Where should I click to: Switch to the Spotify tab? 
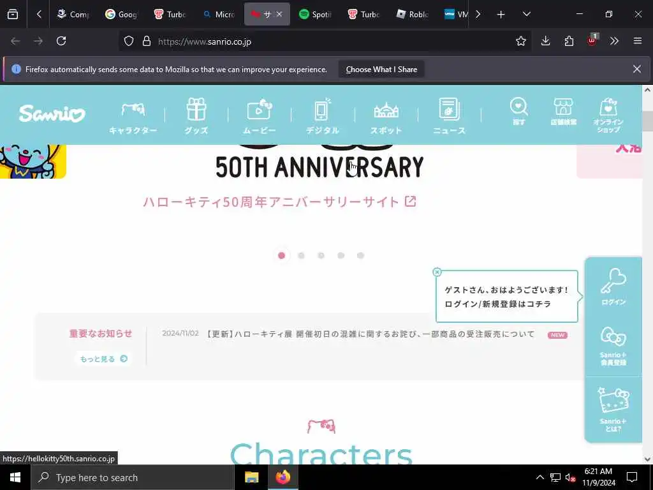point(315,15)
